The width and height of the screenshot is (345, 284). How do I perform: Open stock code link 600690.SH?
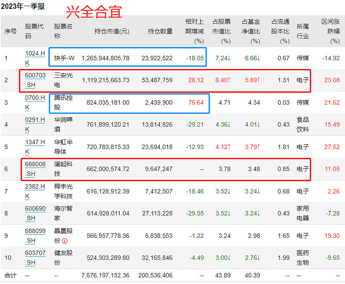pyautogui.click(x=35, y=213)
